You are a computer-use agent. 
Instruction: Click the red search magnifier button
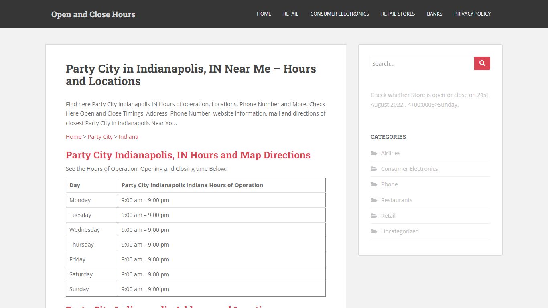pyautogui.click(x=482, y=63)
